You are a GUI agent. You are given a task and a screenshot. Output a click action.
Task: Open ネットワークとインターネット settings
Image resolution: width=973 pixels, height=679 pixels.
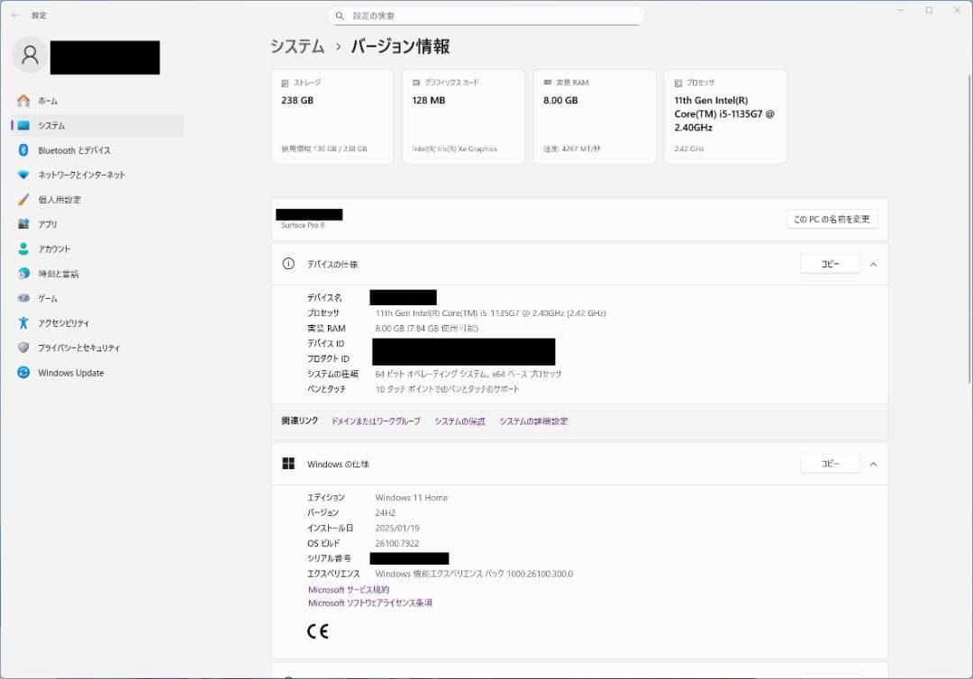coord(97,175)
